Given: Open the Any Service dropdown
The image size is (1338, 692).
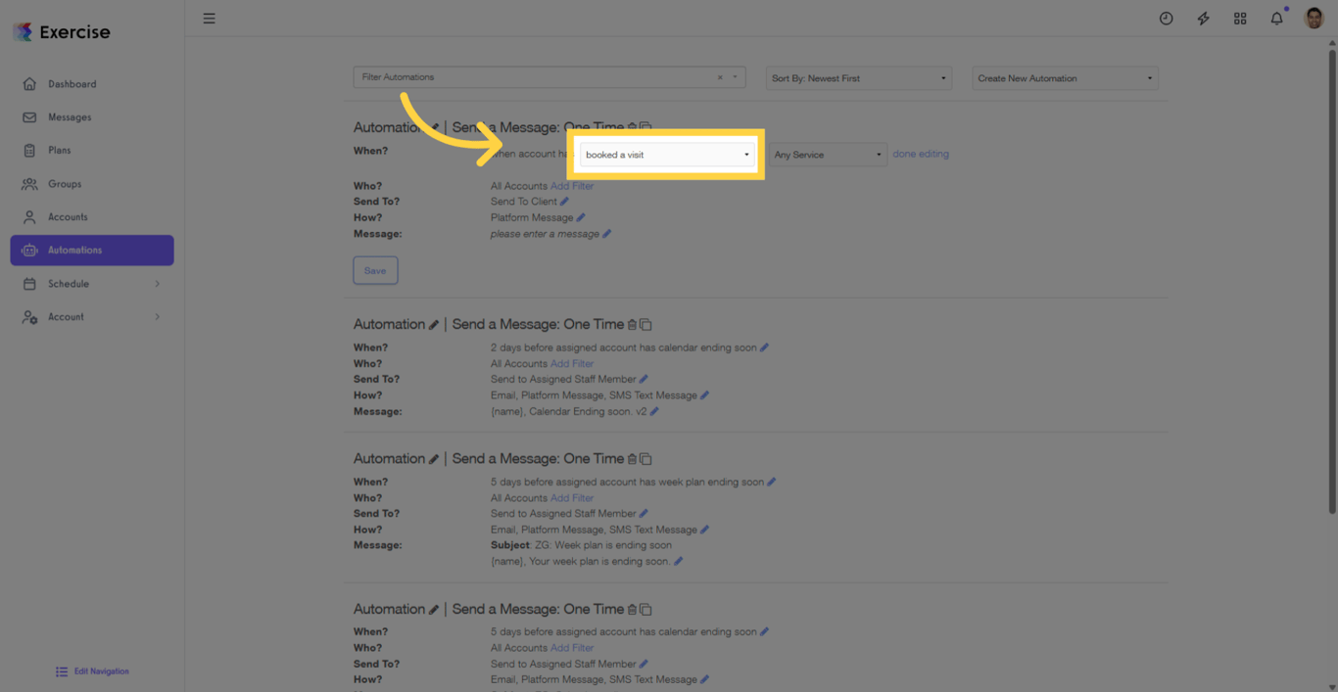Looking at the screenshot, I should [827, 155].
